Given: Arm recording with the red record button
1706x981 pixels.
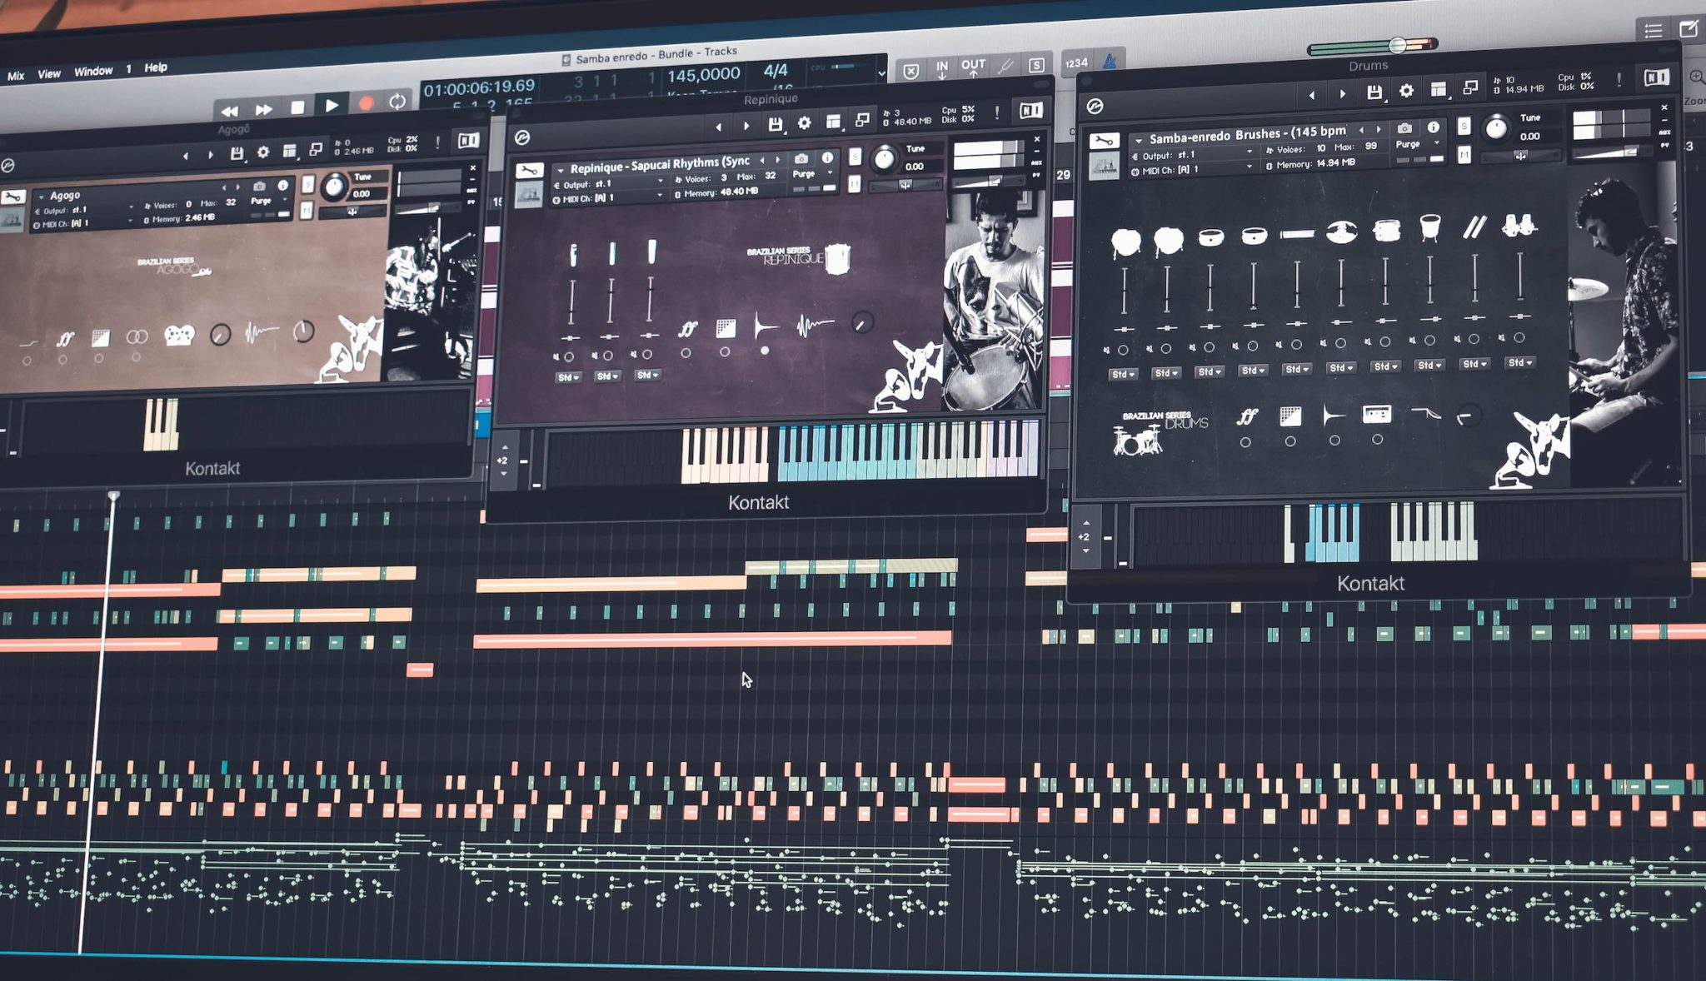Looking at the screenshot, I should click(366, 104).
